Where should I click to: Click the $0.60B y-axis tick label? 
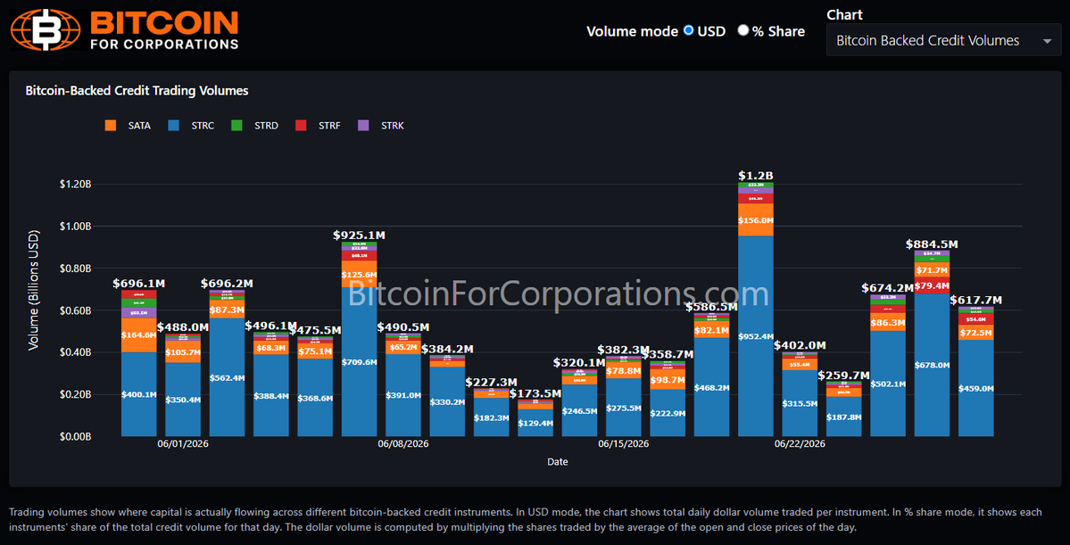point(77,310)
